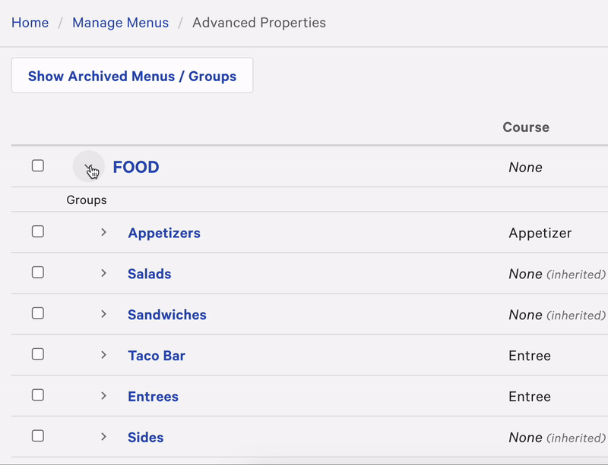608x465 pixels.
Task: Open the Appetizers group page
Action: click(x=164, y=233)
